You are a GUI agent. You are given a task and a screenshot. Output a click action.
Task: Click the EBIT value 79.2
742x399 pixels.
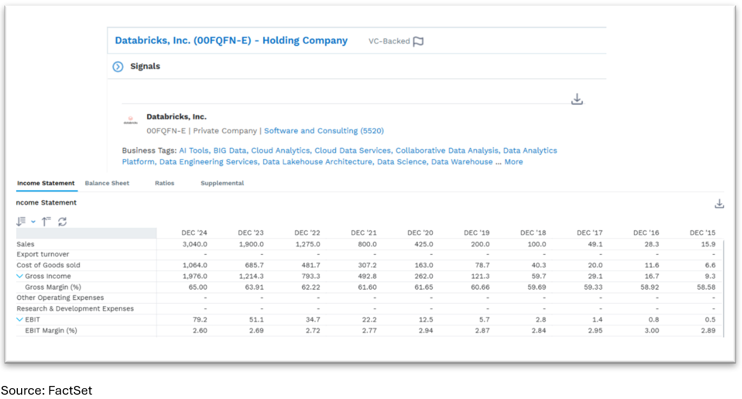(x=200, y=319)
